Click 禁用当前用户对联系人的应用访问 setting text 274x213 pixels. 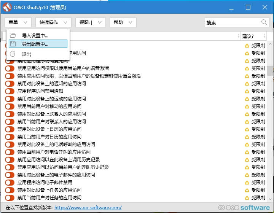coord(51,121)
